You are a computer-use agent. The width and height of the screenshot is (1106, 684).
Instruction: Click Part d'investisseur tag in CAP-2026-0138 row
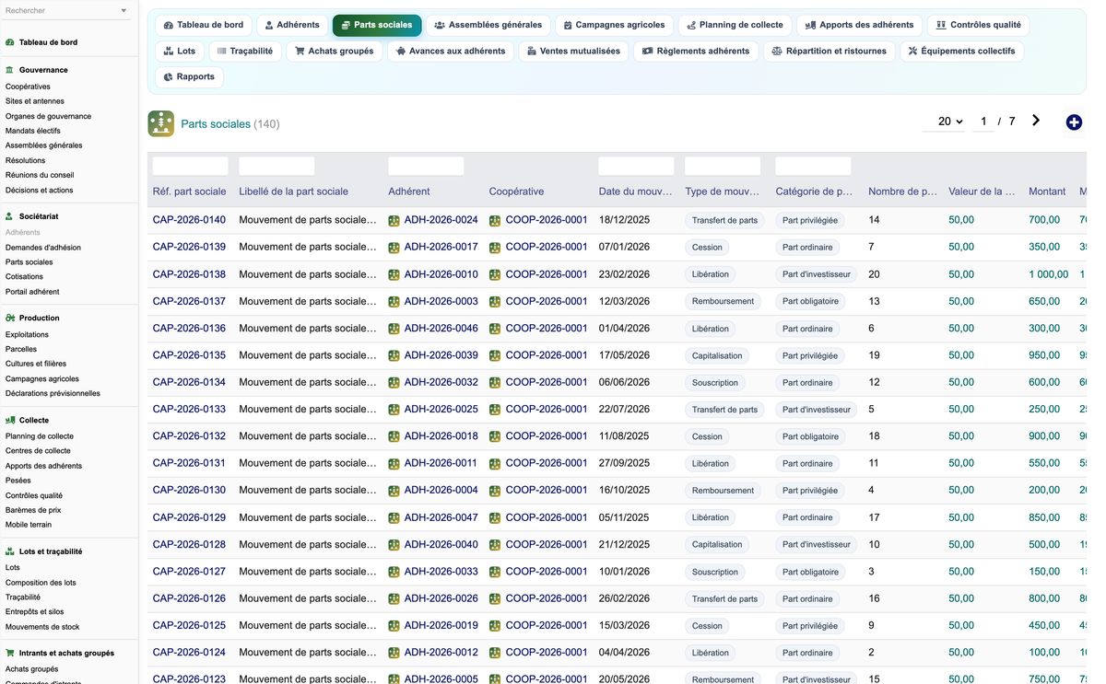click(x=817, y=274)
